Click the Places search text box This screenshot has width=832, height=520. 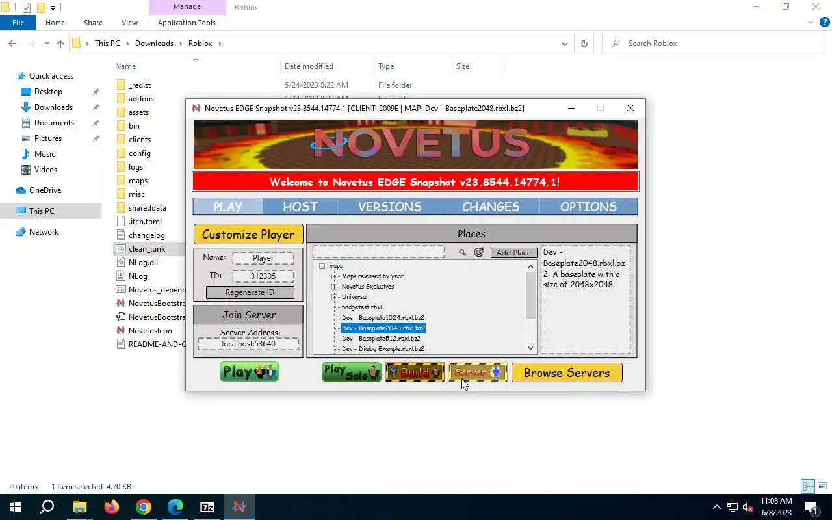(x=378, y=252)
